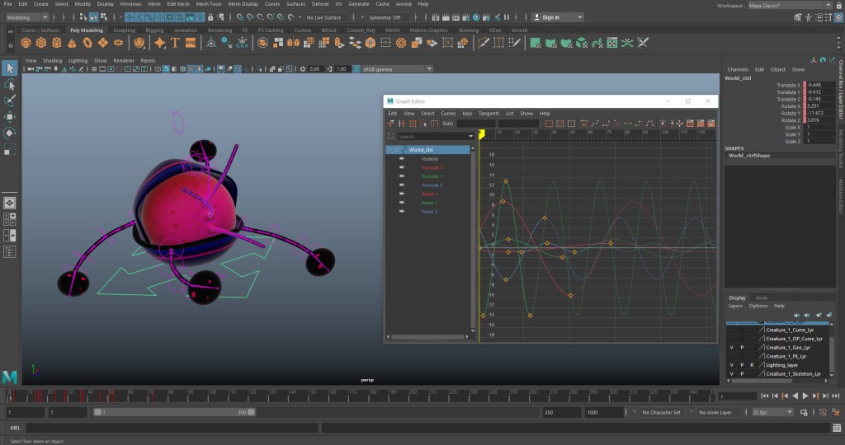Click the SVG import shelf icon
This screenshot has height=445, width=845.
[x=191, y=42]
